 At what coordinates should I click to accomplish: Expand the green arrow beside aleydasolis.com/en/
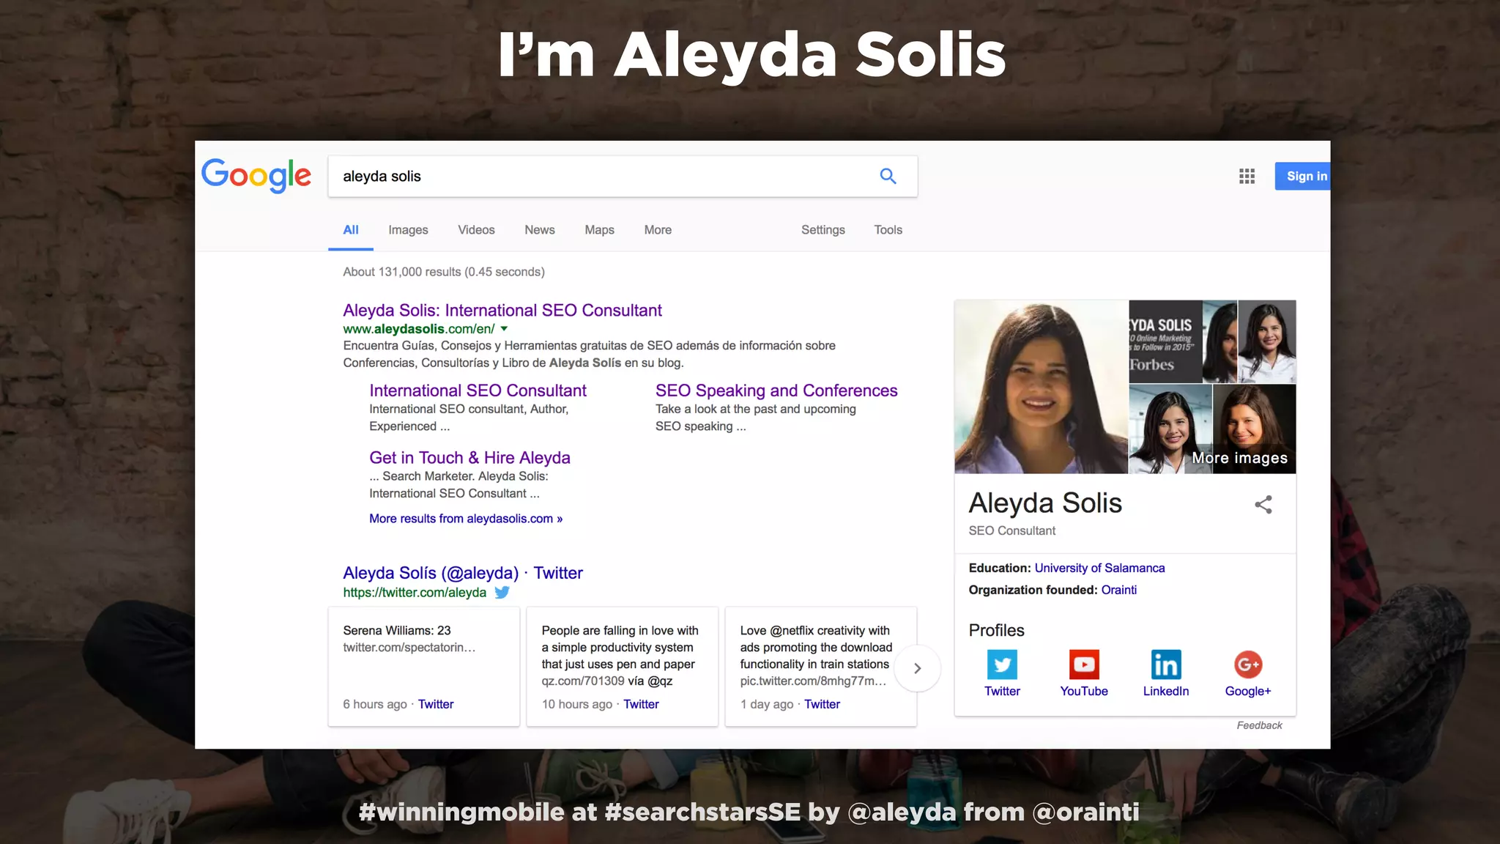tap(504, 329)
